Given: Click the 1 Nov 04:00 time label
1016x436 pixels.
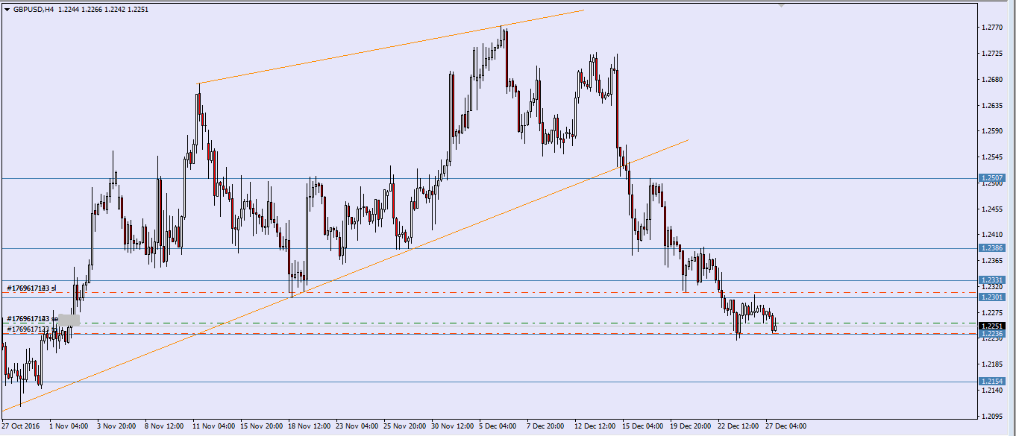Looking at the screenshot, I should 69,427.
